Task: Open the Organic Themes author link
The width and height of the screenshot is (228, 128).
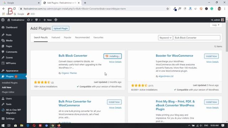Action: (x=69, y=73)
